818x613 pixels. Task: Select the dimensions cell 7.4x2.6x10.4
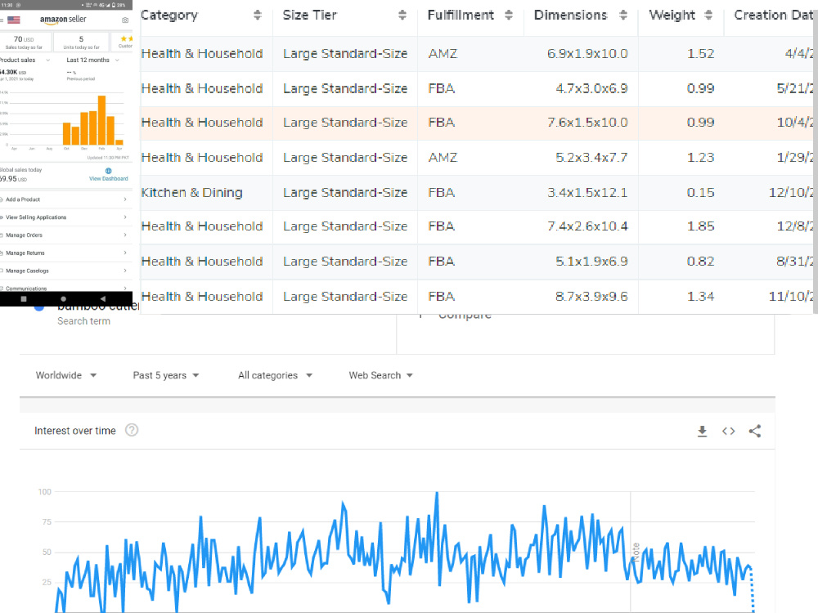point(587,226)
